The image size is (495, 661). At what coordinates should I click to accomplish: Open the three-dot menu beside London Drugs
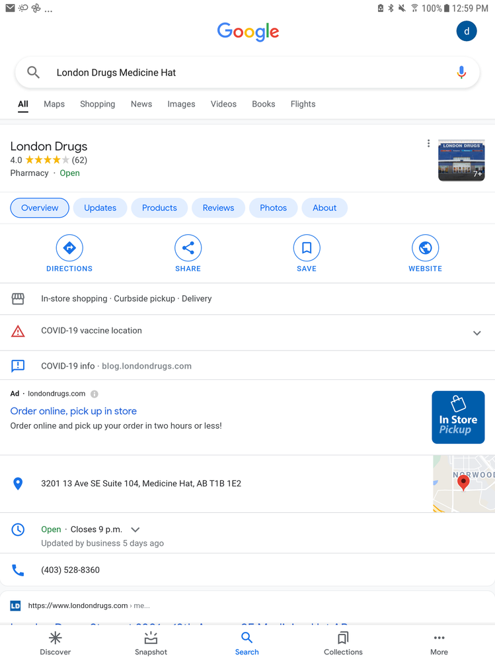(428, 144)
